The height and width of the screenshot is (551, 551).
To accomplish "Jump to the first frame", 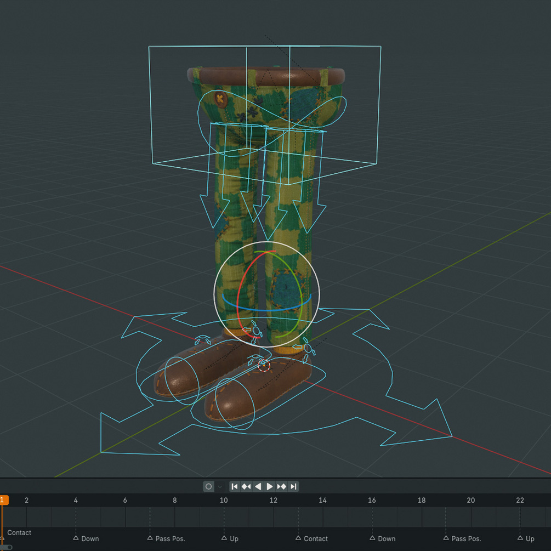I will point(235,486).
